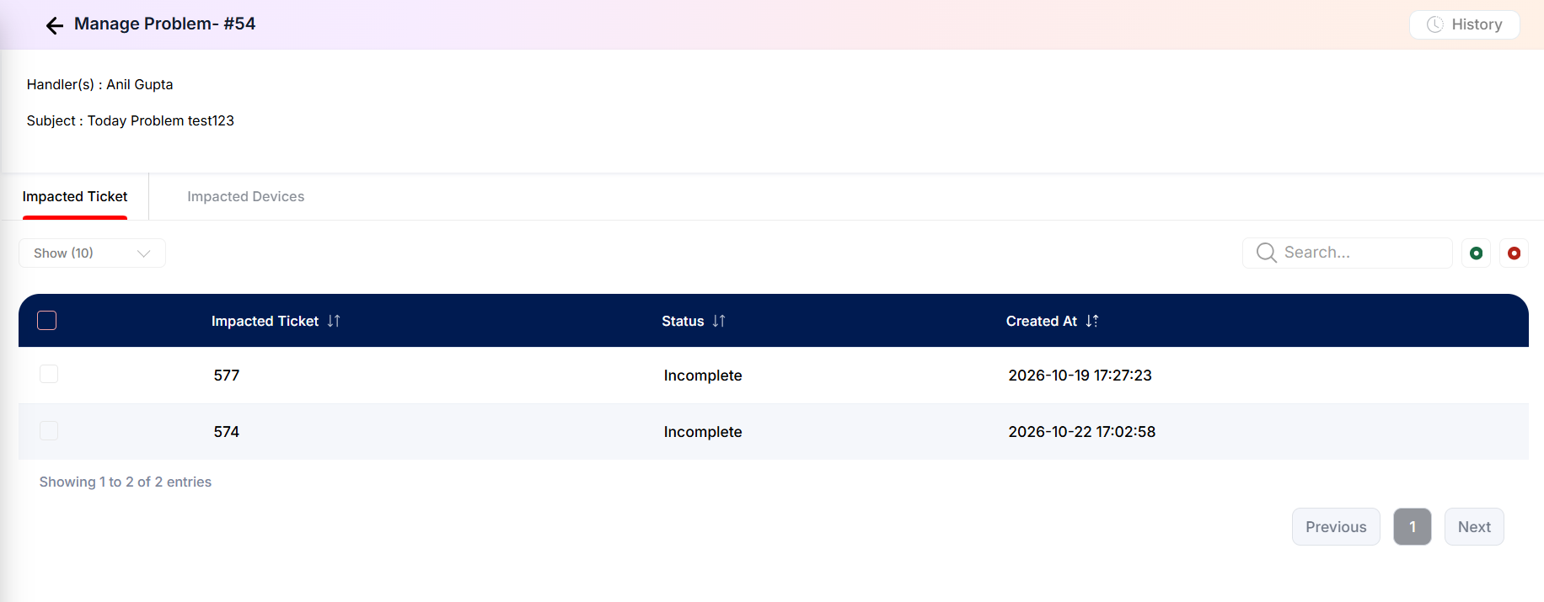
Task: Check the box for ticket 574
Action: [49, 430]
